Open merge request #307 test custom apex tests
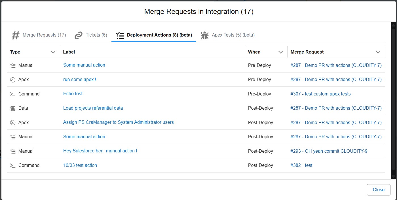 coord(320,94)
